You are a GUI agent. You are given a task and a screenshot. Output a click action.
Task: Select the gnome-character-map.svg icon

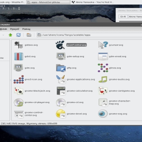pyautogui.click(x=103, y=103)
